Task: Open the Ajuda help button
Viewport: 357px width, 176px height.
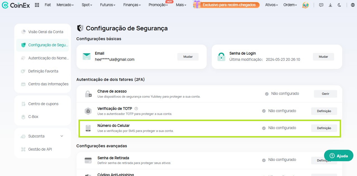Action: pyautogui.click(x=339, y=156)
